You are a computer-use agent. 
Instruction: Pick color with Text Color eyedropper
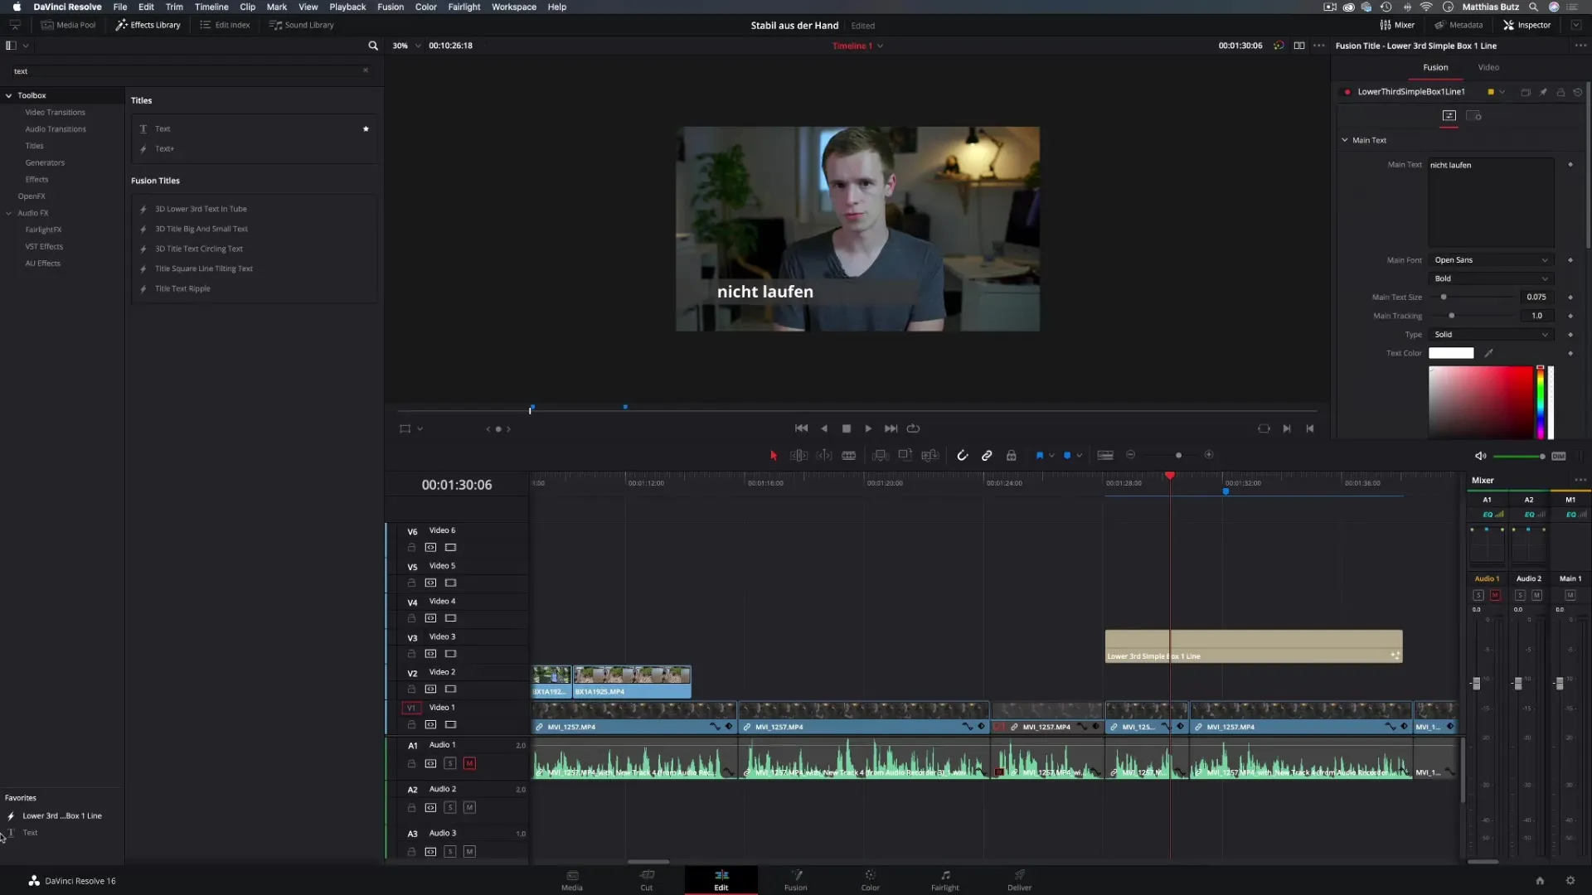(x=1488, y=353)
